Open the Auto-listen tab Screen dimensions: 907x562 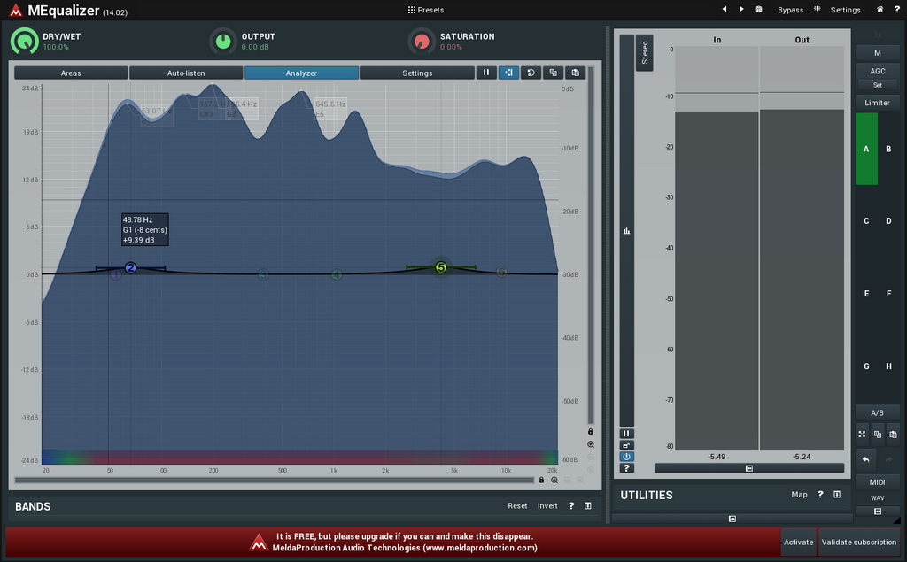click(186, 73)
